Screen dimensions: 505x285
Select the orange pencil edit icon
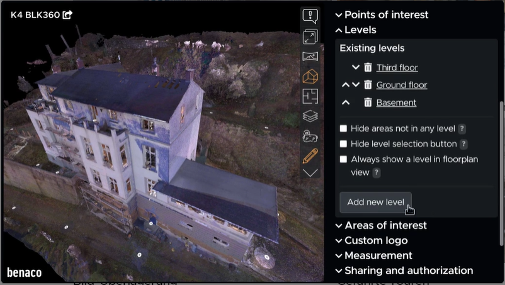pos(310,156)
